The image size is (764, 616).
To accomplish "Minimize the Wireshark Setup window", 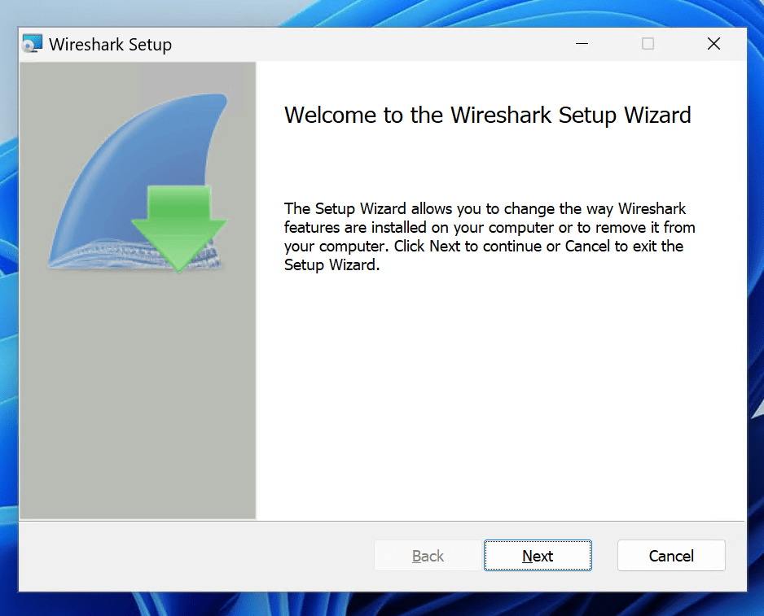I will [582, 44].
